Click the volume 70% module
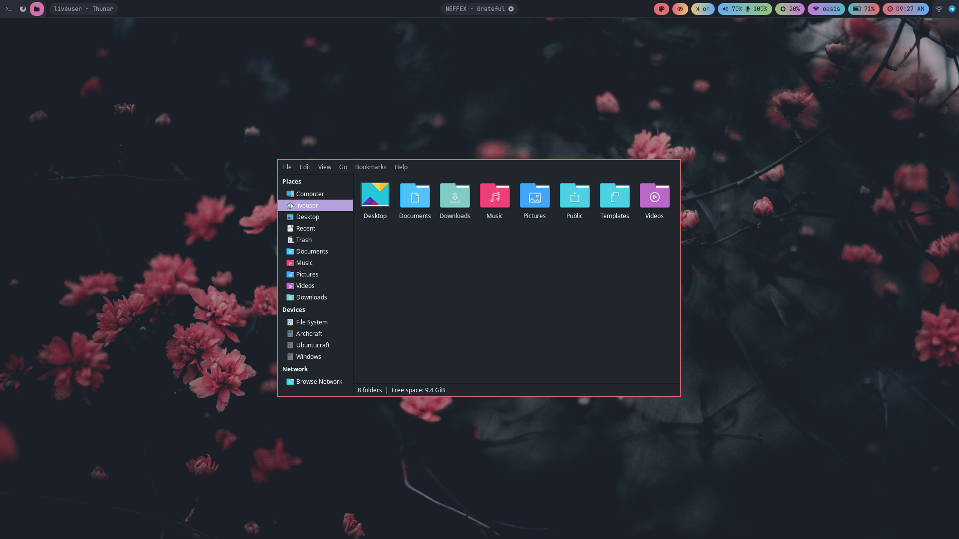The height and width of the screenshot is (539, 959). (x=732, y=9)
